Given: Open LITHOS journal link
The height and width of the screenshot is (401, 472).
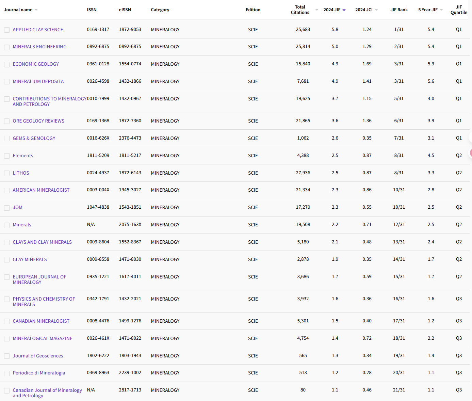Looking at the screenshot, I should tap(21, 173).
